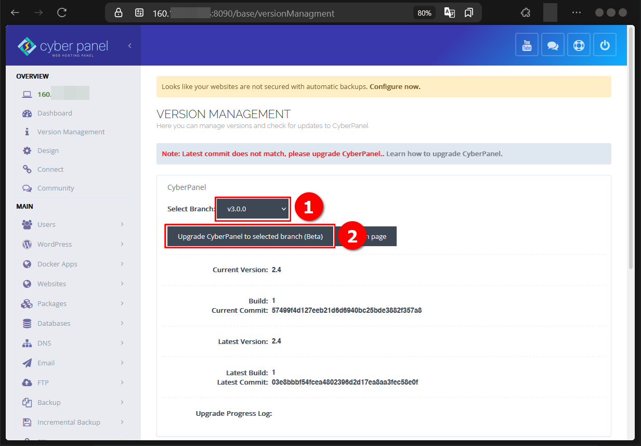Open Community menu item
The image size is (641, 446).
point(56,188)
